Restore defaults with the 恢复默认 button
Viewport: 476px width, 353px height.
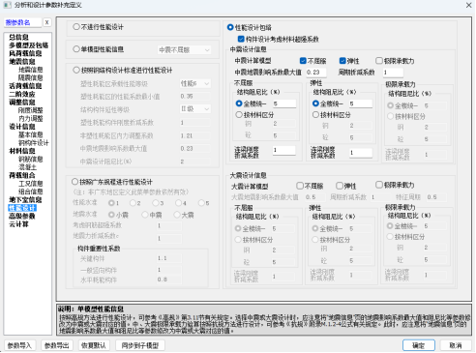coord(94,345)
